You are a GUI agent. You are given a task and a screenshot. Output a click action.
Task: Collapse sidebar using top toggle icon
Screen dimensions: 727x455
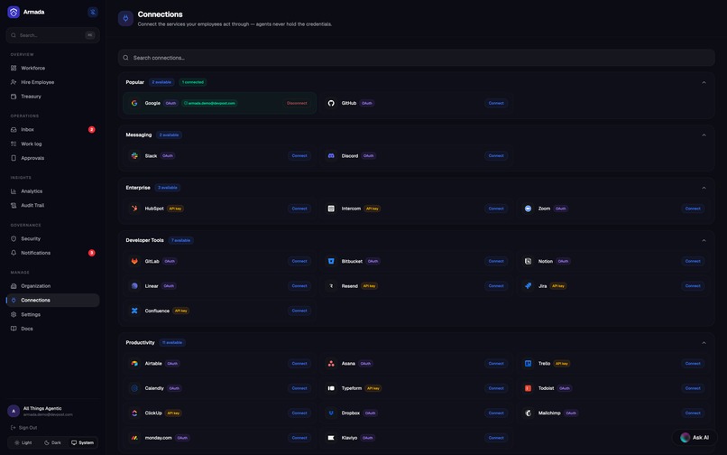(x=93, y=12)
